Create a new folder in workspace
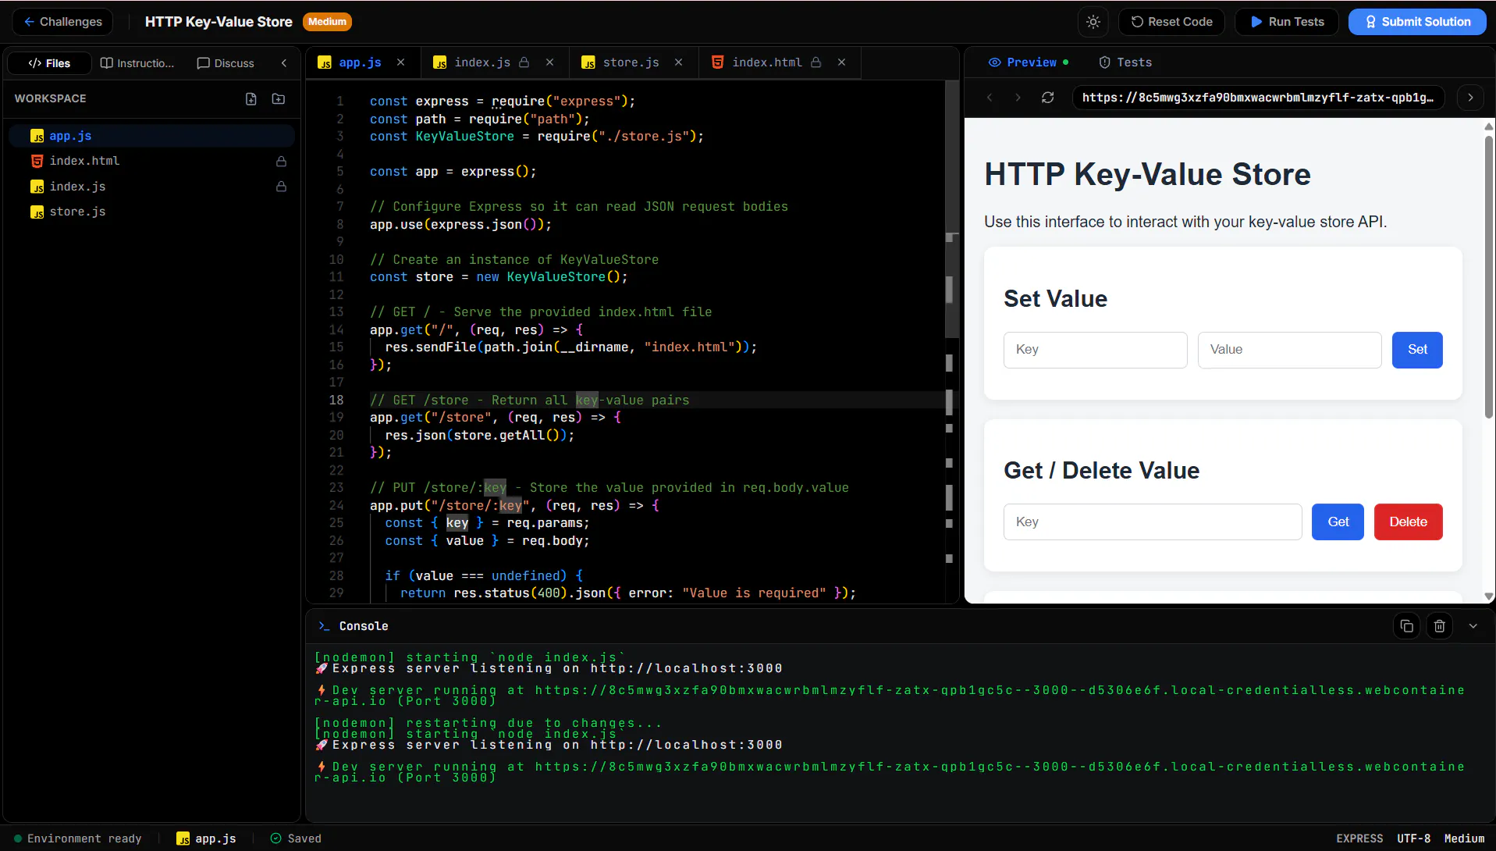Screen dimensions: 1496x851 coord(279,99)
